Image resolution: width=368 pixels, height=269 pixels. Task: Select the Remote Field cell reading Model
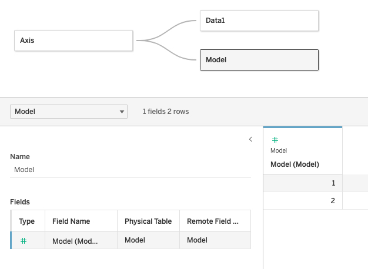coord(215,240)
